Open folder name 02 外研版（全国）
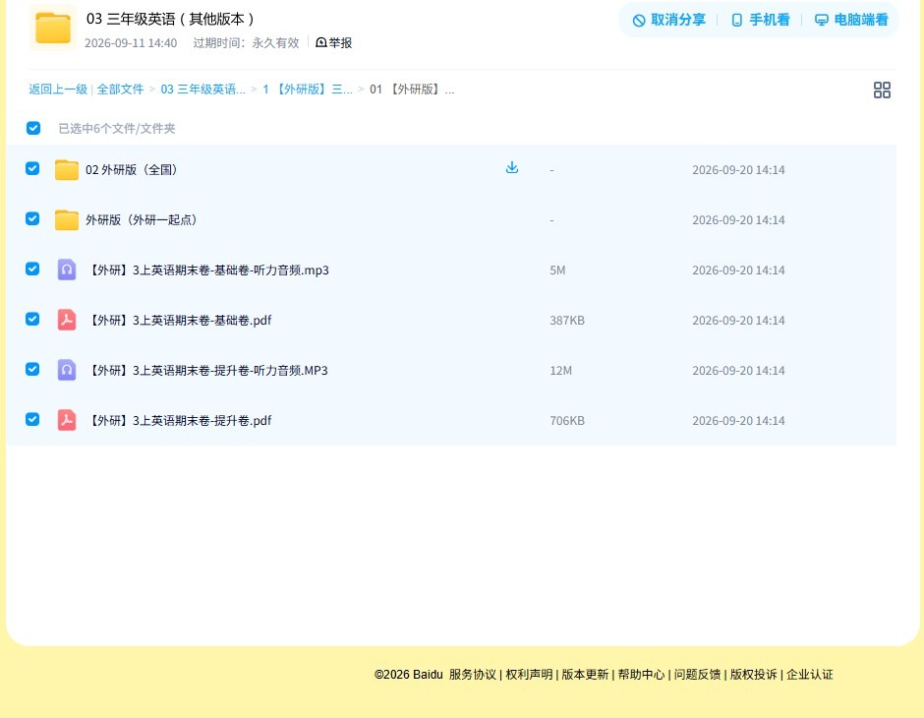Screen dimensions: 924x718 click(x=132, y=170)
